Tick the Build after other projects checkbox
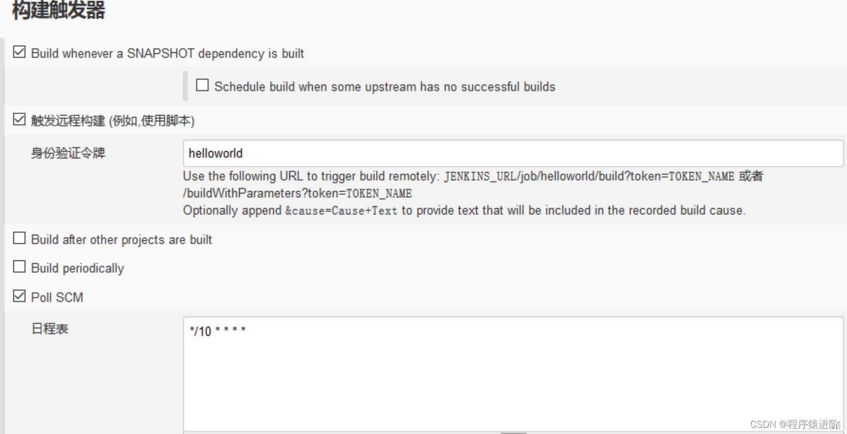 19,238
